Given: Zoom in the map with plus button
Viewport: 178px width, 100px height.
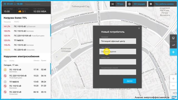Looking at the screenshot, I should pyautogui.click(x=173, y=79).
